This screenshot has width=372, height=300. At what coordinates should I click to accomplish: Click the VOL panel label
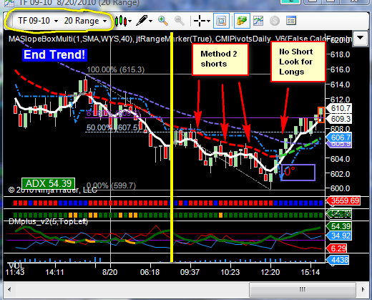pos(16,266)
